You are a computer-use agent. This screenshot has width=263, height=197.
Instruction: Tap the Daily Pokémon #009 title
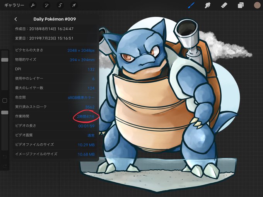click(x=55, y=19)
